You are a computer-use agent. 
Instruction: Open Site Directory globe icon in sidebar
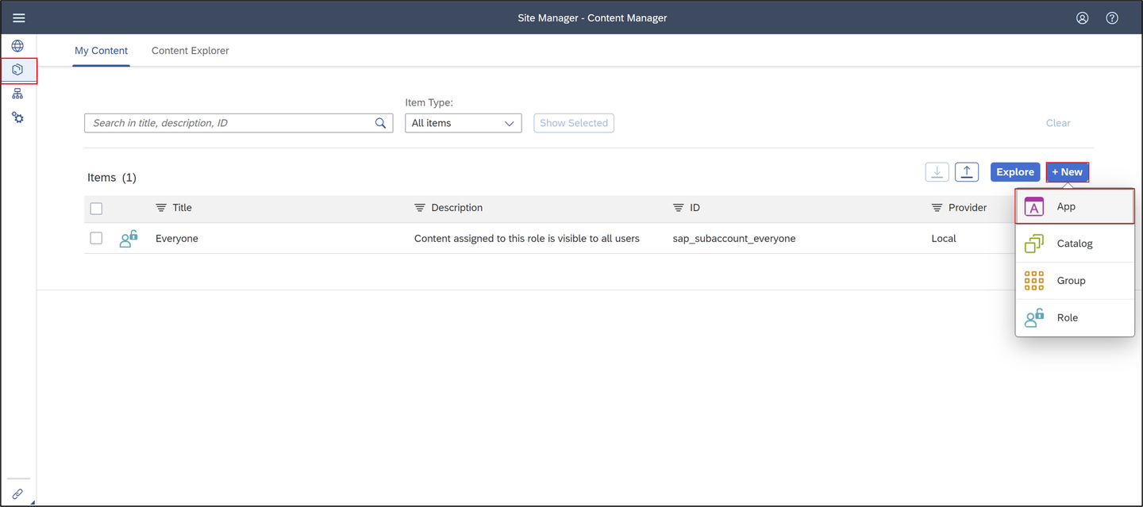17,46
